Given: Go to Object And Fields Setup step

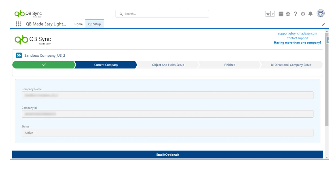Looking at the screenshot, I should [168, 65].
